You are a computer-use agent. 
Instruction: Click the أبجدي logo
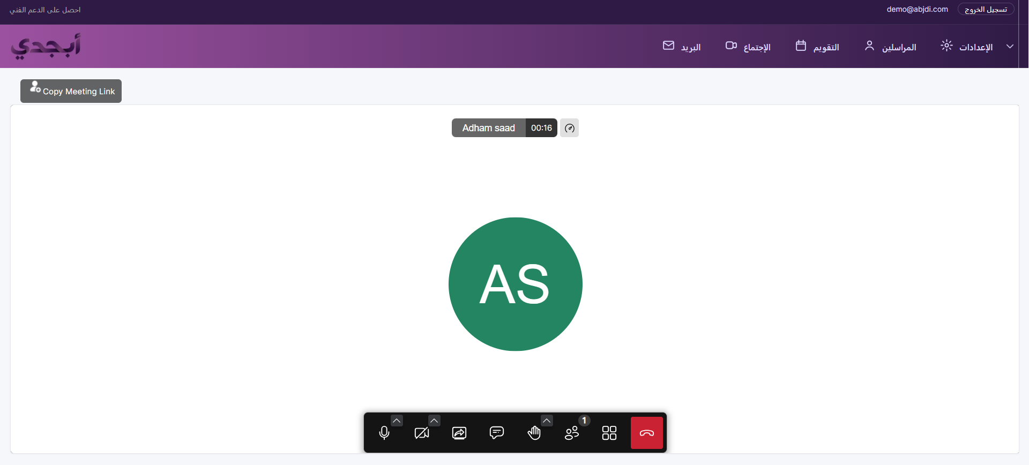[46, 46]
